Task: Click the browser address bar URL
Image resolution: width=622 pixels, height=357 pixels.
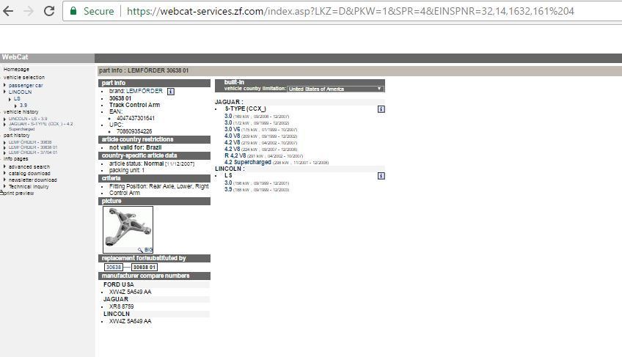Action: click(350, 11)
